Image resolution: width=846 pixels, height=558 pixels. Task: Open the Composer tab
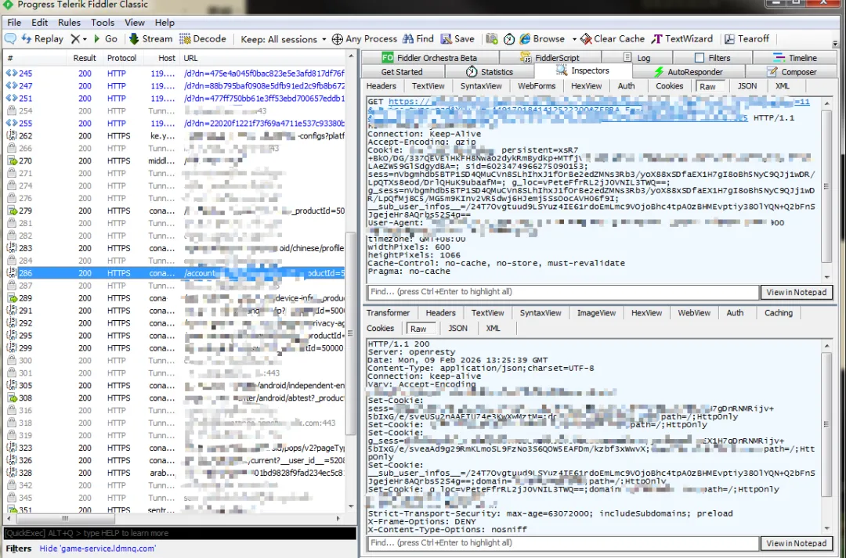[791, 72]
